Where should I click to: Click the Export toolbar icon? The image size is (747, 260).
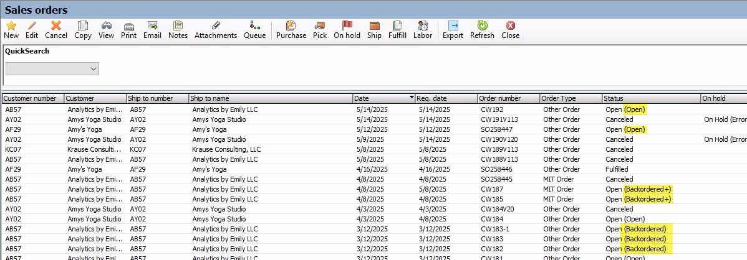pos(453,26)
